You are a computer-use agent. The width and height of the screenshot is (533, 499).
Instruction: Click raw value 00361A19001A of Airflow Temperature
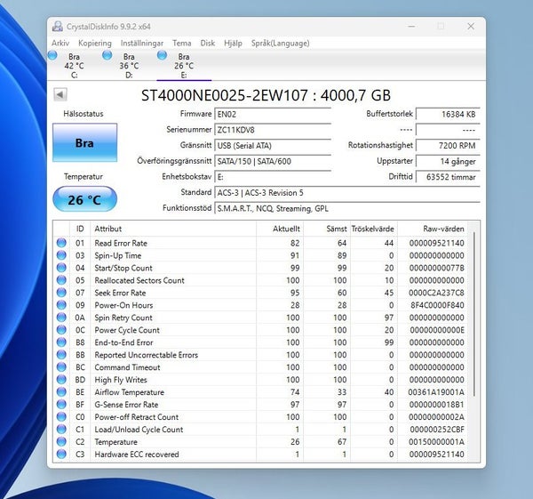436,392
